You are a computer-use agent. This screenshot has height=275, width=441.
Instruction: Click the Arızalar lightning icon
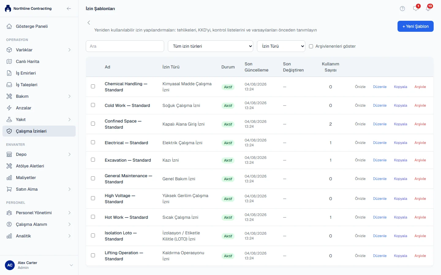9,108
